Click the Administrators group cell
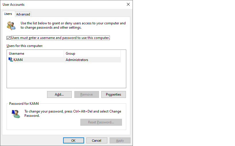This screenshot has height=146, width=235. tap(77, 60)
